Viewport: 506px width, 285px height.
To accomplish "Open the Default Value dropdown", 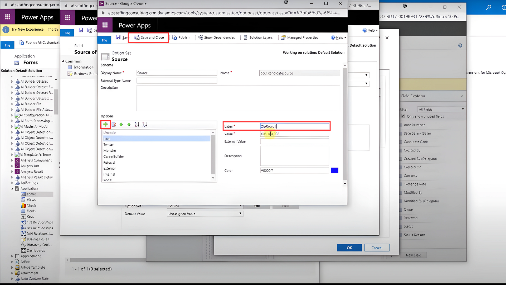I will (x=205, y=214).
